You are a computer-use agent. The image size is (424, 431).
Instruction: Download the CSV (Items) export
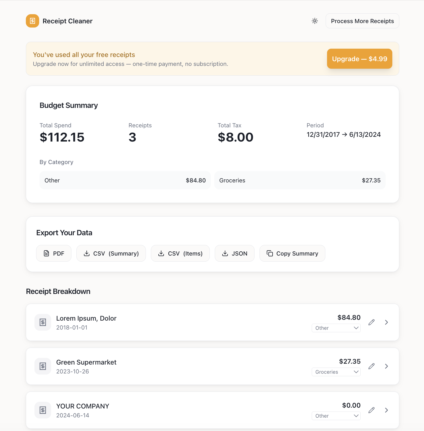click(180, 253)
